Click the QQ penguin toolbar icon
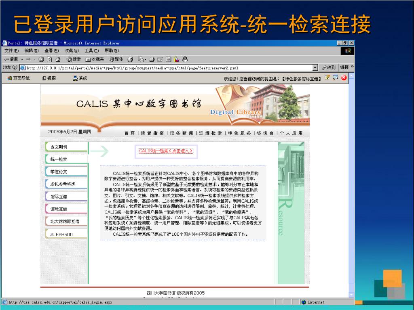The width and height of the screenshot is (414, 310). (x=185, y=59)
